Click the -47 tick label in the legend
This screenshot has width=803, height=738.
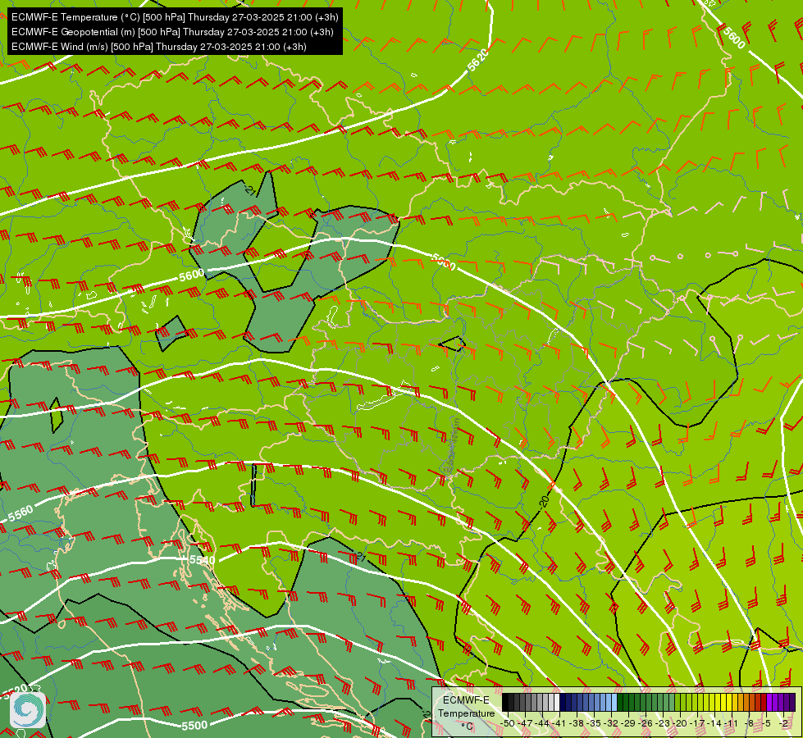pyautogui.click(x=525, y=723)
